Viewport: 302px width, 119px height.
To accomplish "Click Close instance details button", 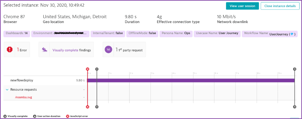I will click(280, 6).
